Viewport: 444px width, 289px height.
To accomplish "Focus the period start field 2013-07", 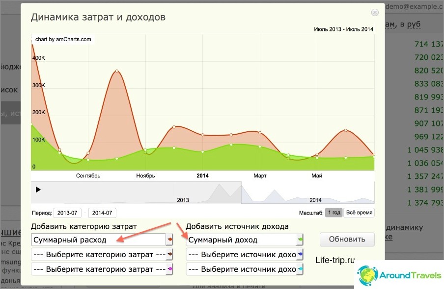I will (x=67, y=213).
